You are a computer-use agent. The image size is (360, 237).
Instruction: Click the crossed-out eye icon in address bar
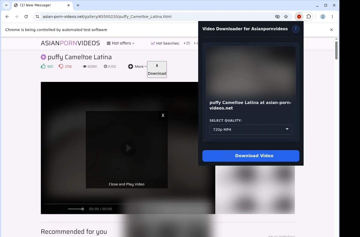coord(277,17)
